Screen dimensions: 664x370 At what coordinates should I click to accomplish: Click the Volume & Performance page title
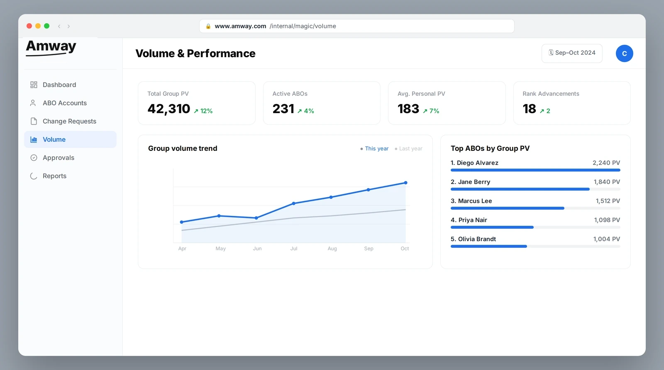click(195, 53)
